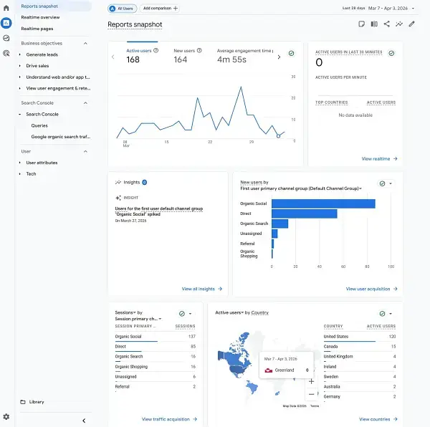Click the Edit comparisons columns icon
This screenshot has width=430, height=427.
[x=374, y=24]
